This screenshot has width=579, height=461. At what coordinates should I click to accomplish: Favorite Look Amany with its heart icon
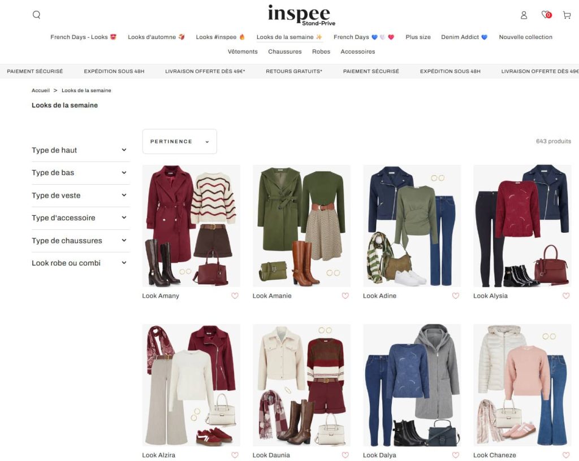pos(235,296)
